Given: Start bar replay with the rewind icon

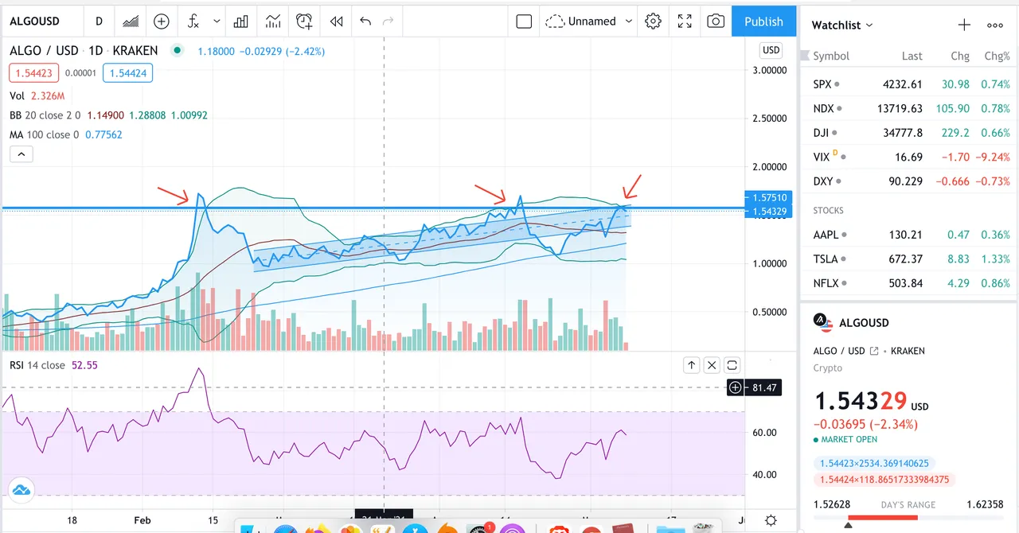Looking at the screenshot, I should point(337,21).
